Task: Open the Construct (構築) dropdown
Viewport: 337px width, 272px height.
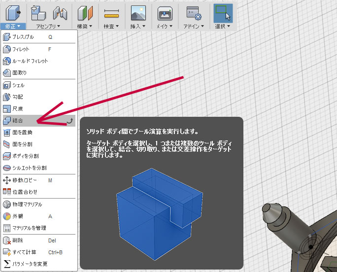Action: 85,26
